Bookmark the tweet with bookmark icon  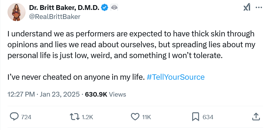click(196, 117)
